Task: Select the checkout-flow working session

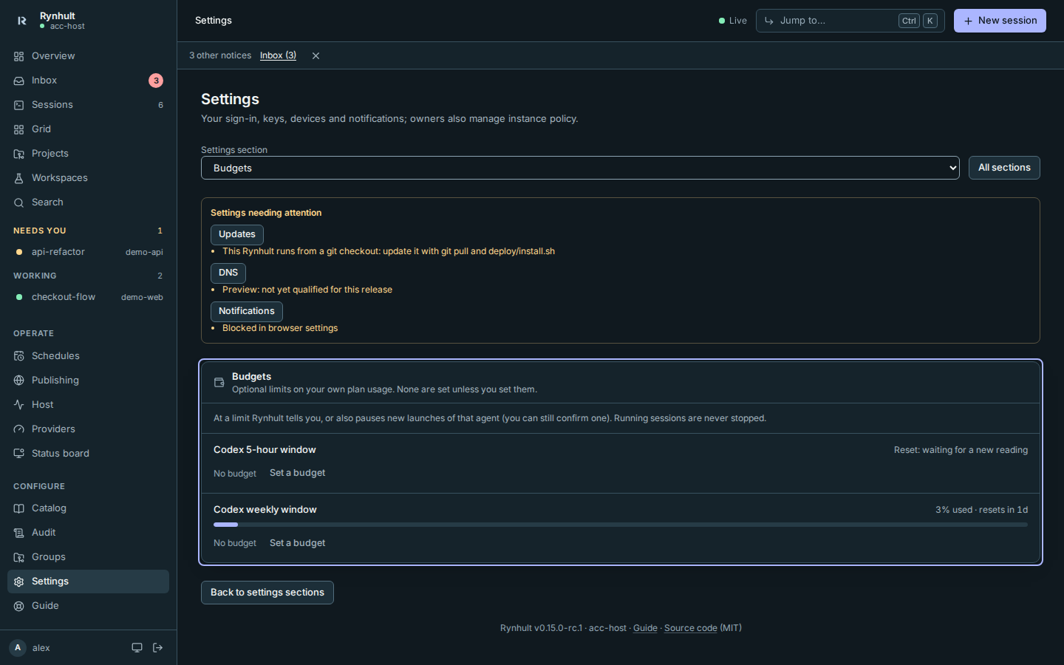Action: tap(88, 297)
